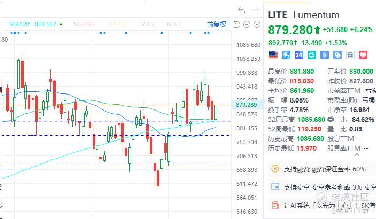The width and height of the screenshot is (376, 219).
Task: Click the 52周最高 value 1085.680
Action: point(311,119)
